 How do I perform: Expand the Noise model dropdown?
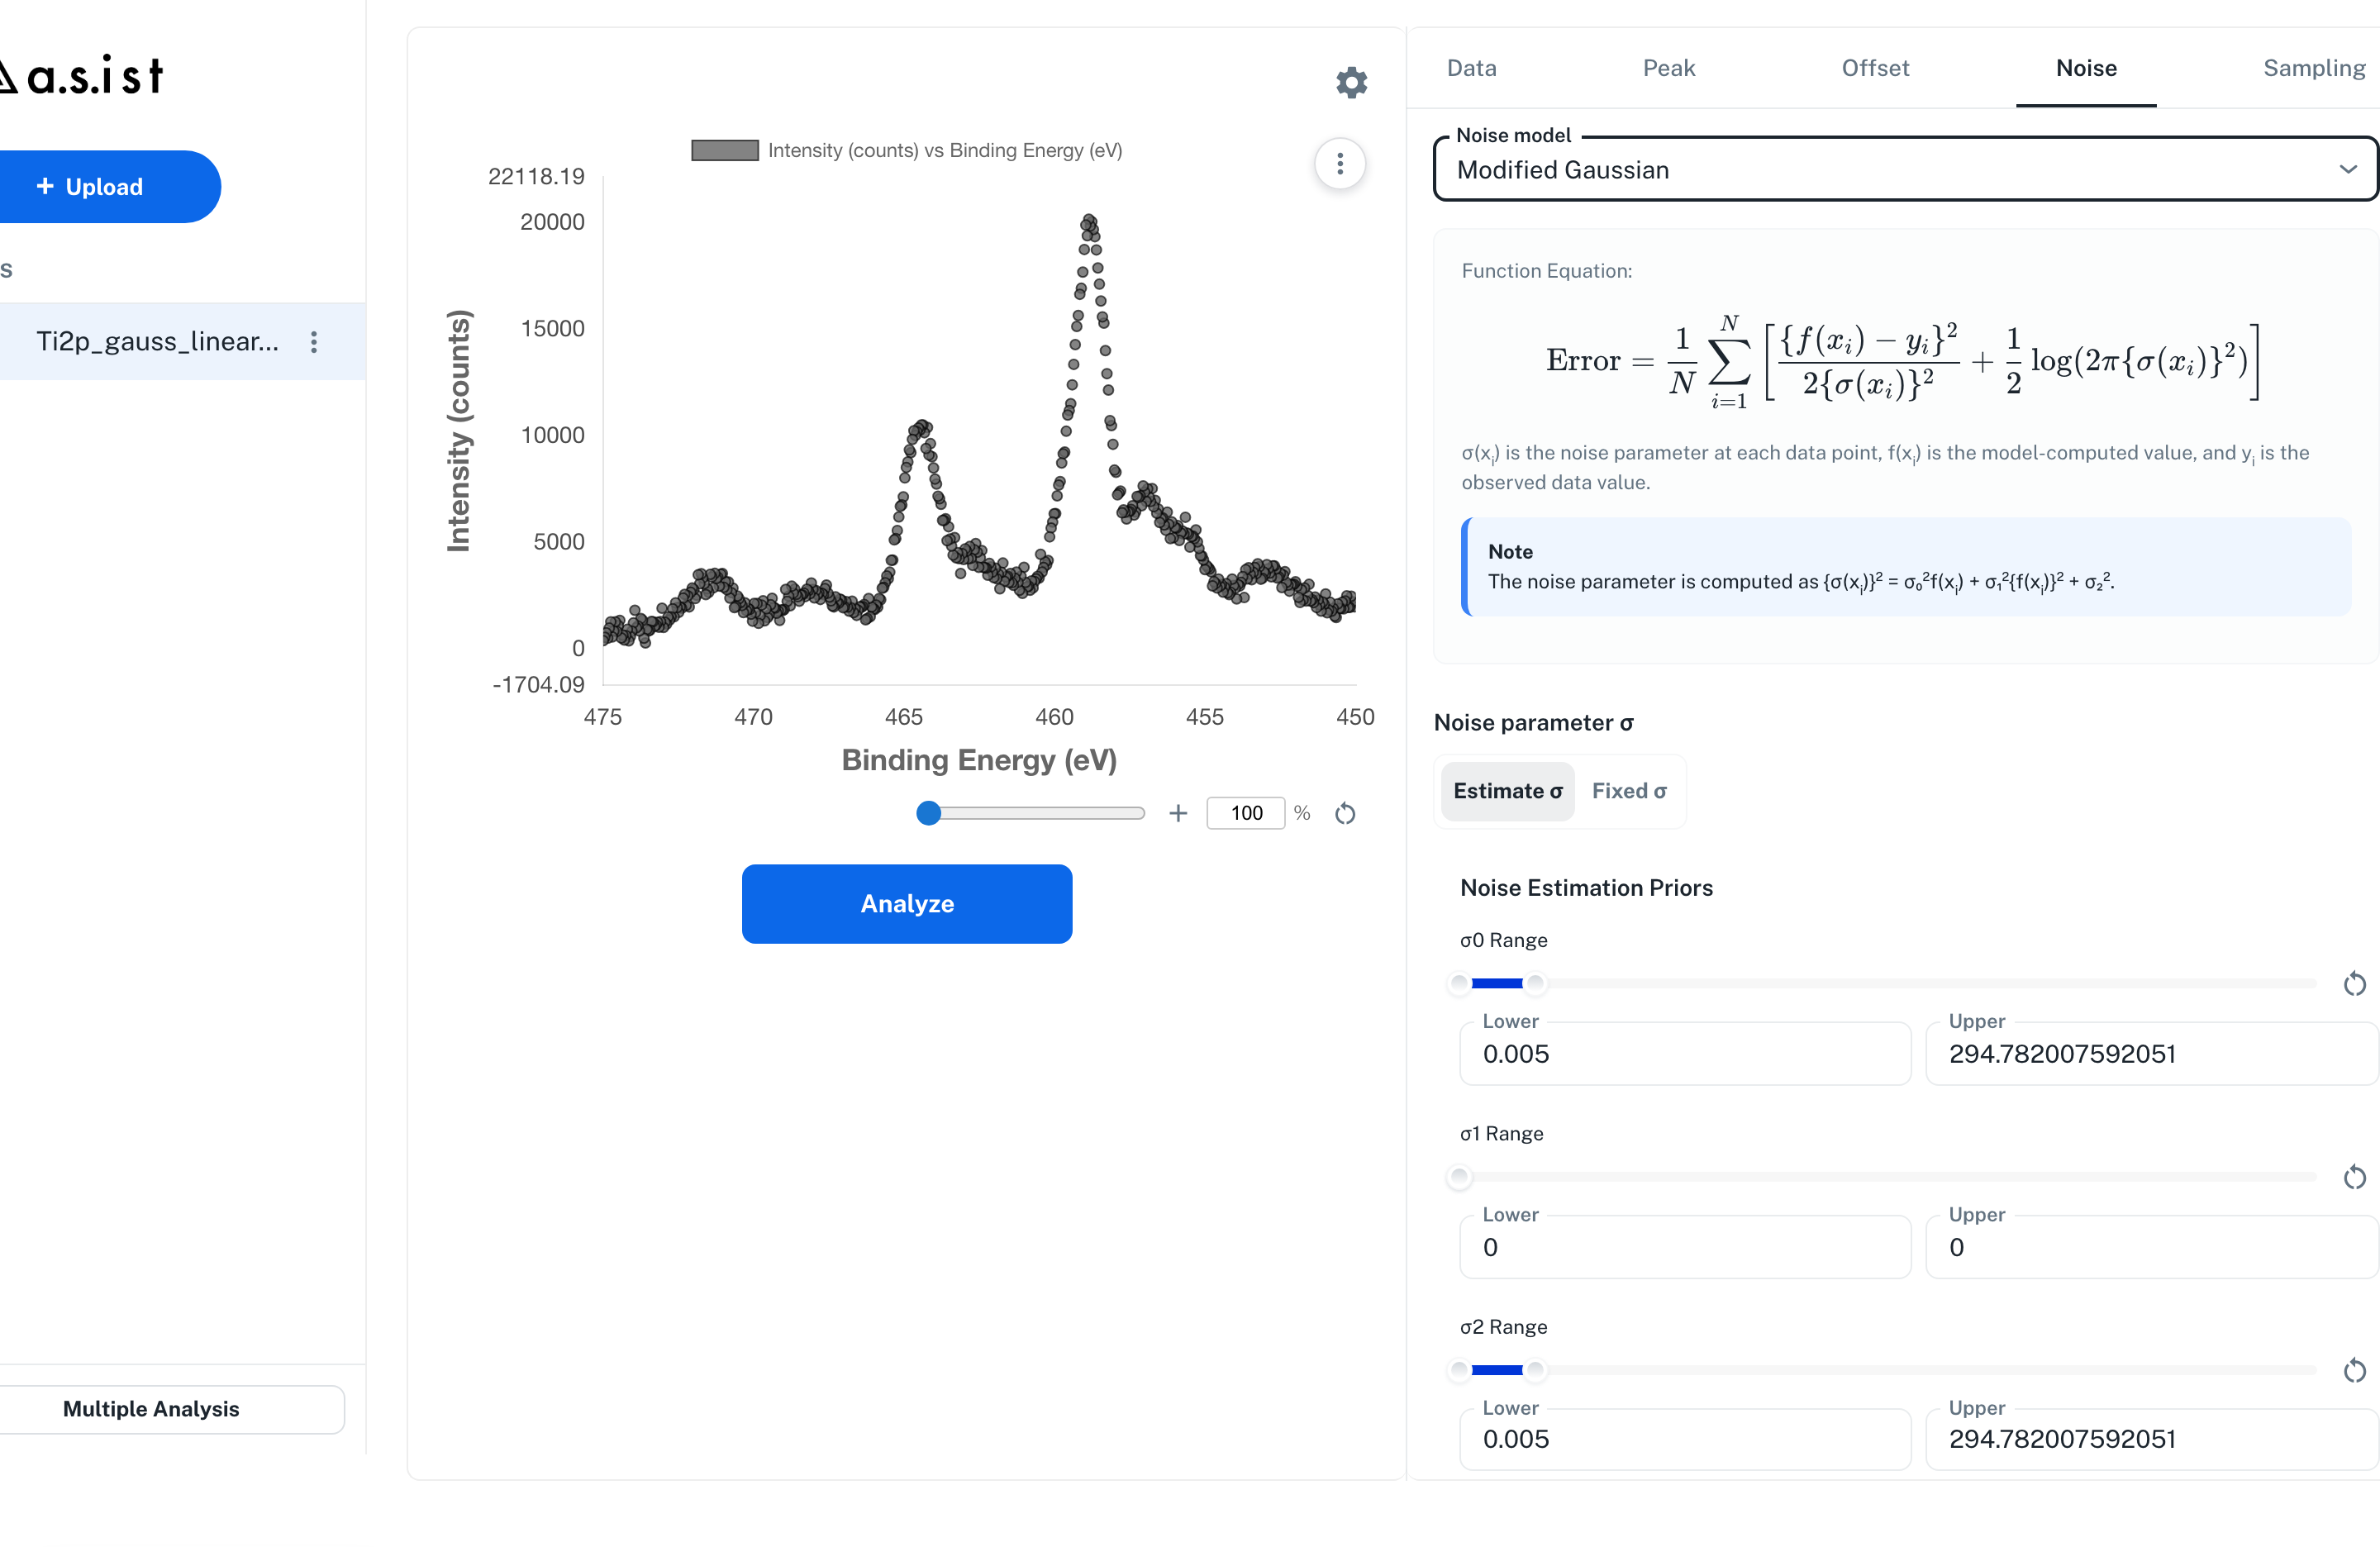point(1905,170)
